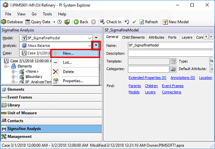215x149 pixels.
Task: Click the Description input field
Action: (171, 53)
